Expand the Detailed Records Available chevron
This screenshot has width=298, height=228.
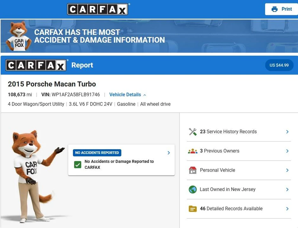(287, 209)
